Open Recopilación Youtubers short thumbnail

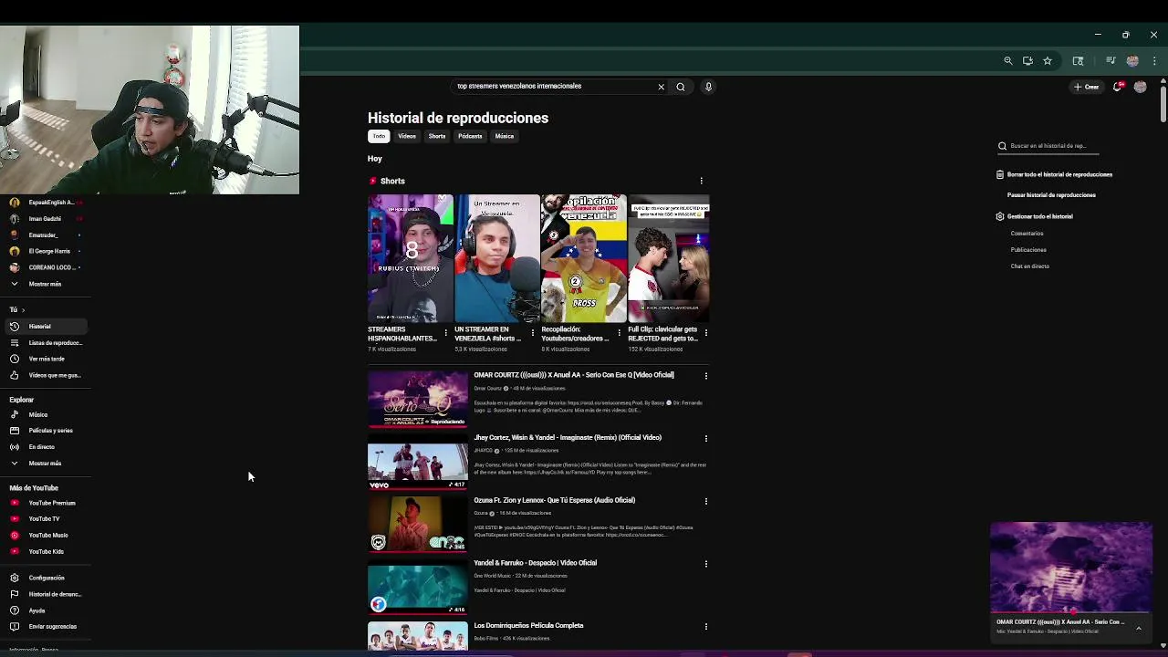584,258
